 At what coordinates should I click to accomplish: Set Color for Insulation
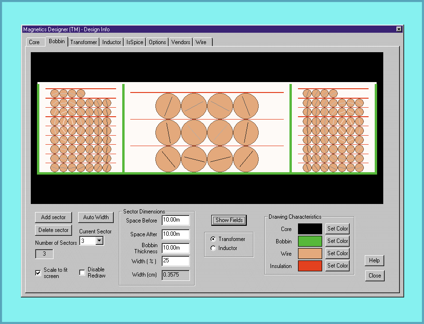(337, 266)
